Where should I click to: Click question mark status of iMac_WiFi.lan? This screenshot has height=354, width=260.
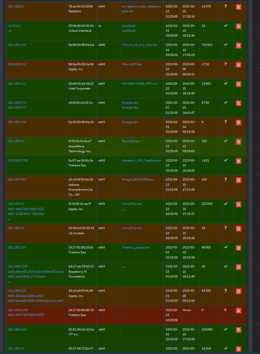pos(225,64)
